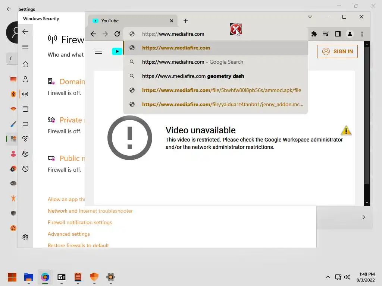Open Network & internet wifi icon in Settings
The image size is (382, 286).
[x=13, y=109]
